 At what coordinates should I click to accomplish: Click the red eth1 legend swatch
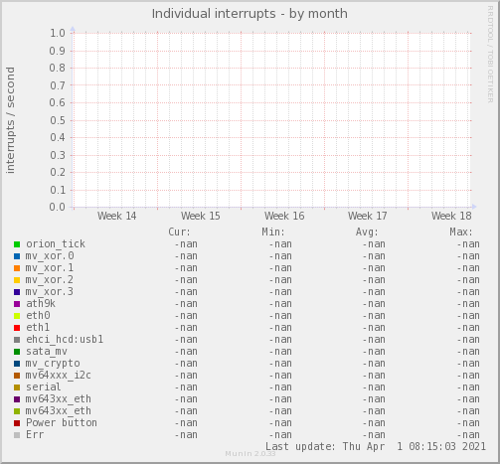click(x=17, y=328)
